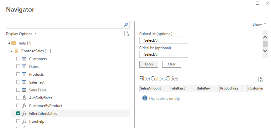Open the Show dropdown menu
The image size is (271, 128).
259,24
